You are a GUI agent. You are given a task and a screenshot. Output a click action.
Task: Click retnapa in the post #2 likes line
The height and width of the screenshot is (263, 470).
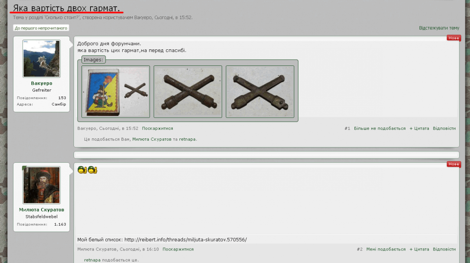pyautogui.click(x=92, y=260)
